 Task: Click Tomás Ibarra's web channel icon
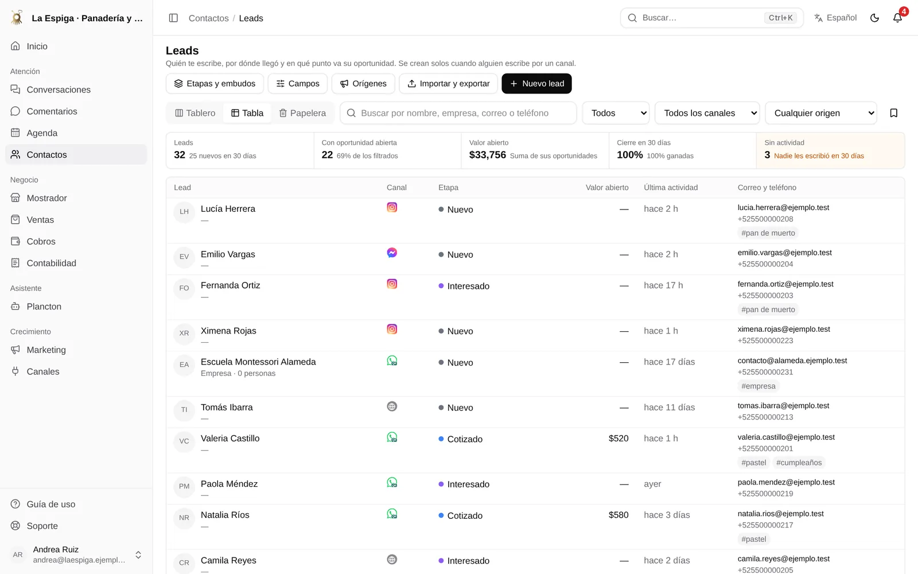tap(392, 406)
